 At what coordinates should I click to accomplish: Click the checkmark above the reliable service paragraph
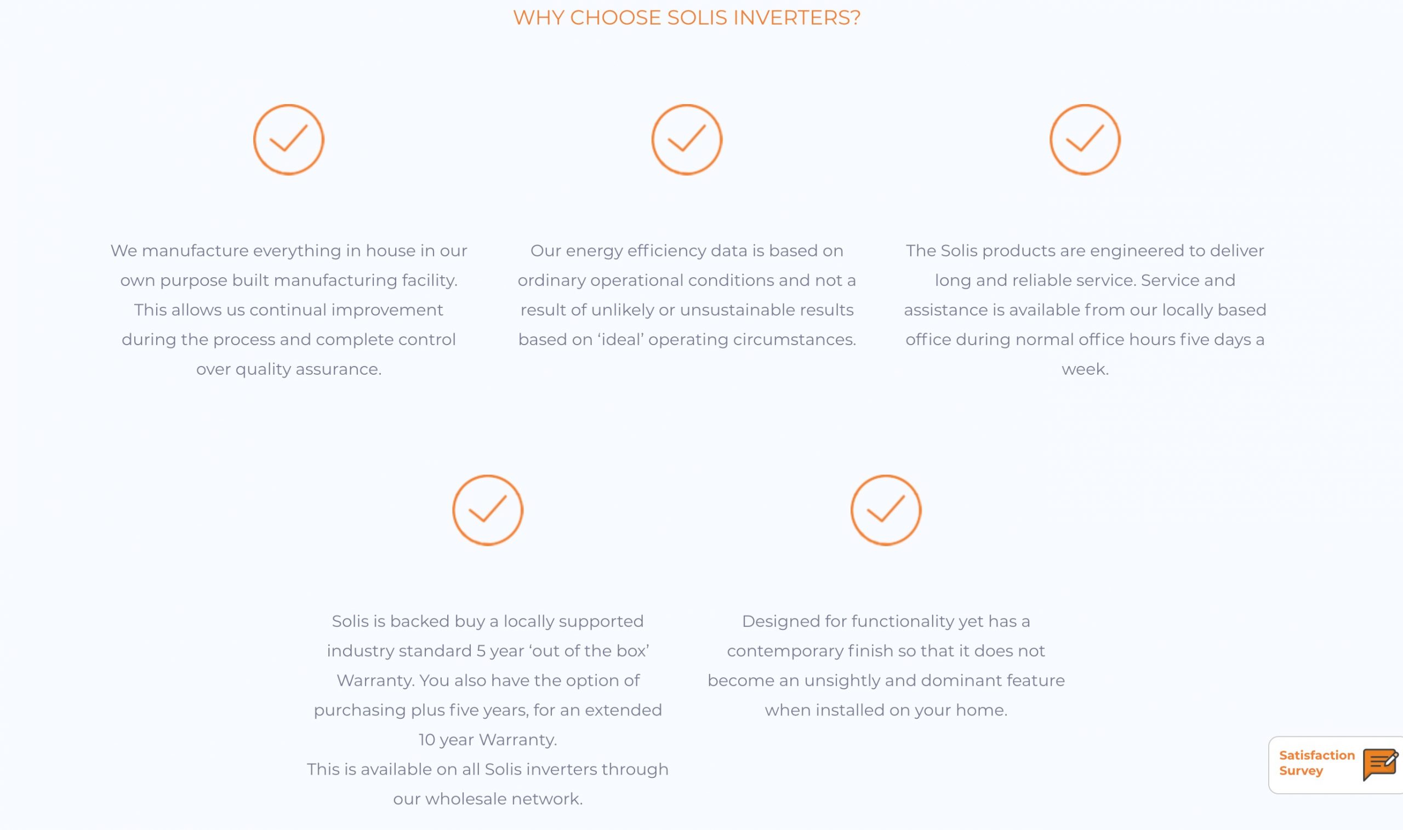pos(1085,139)
